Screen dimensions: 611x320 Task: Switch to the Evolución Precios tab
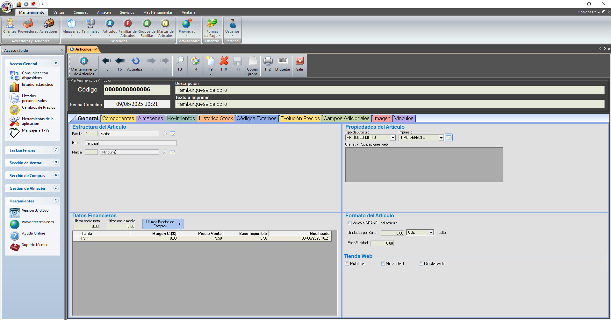(300, 119)
